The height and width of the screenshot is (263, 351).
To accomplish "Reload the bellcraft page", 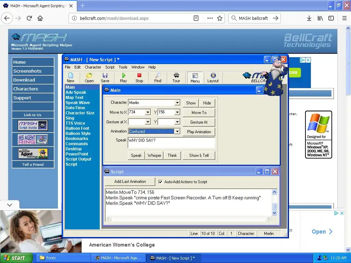I will pos(29,18).
